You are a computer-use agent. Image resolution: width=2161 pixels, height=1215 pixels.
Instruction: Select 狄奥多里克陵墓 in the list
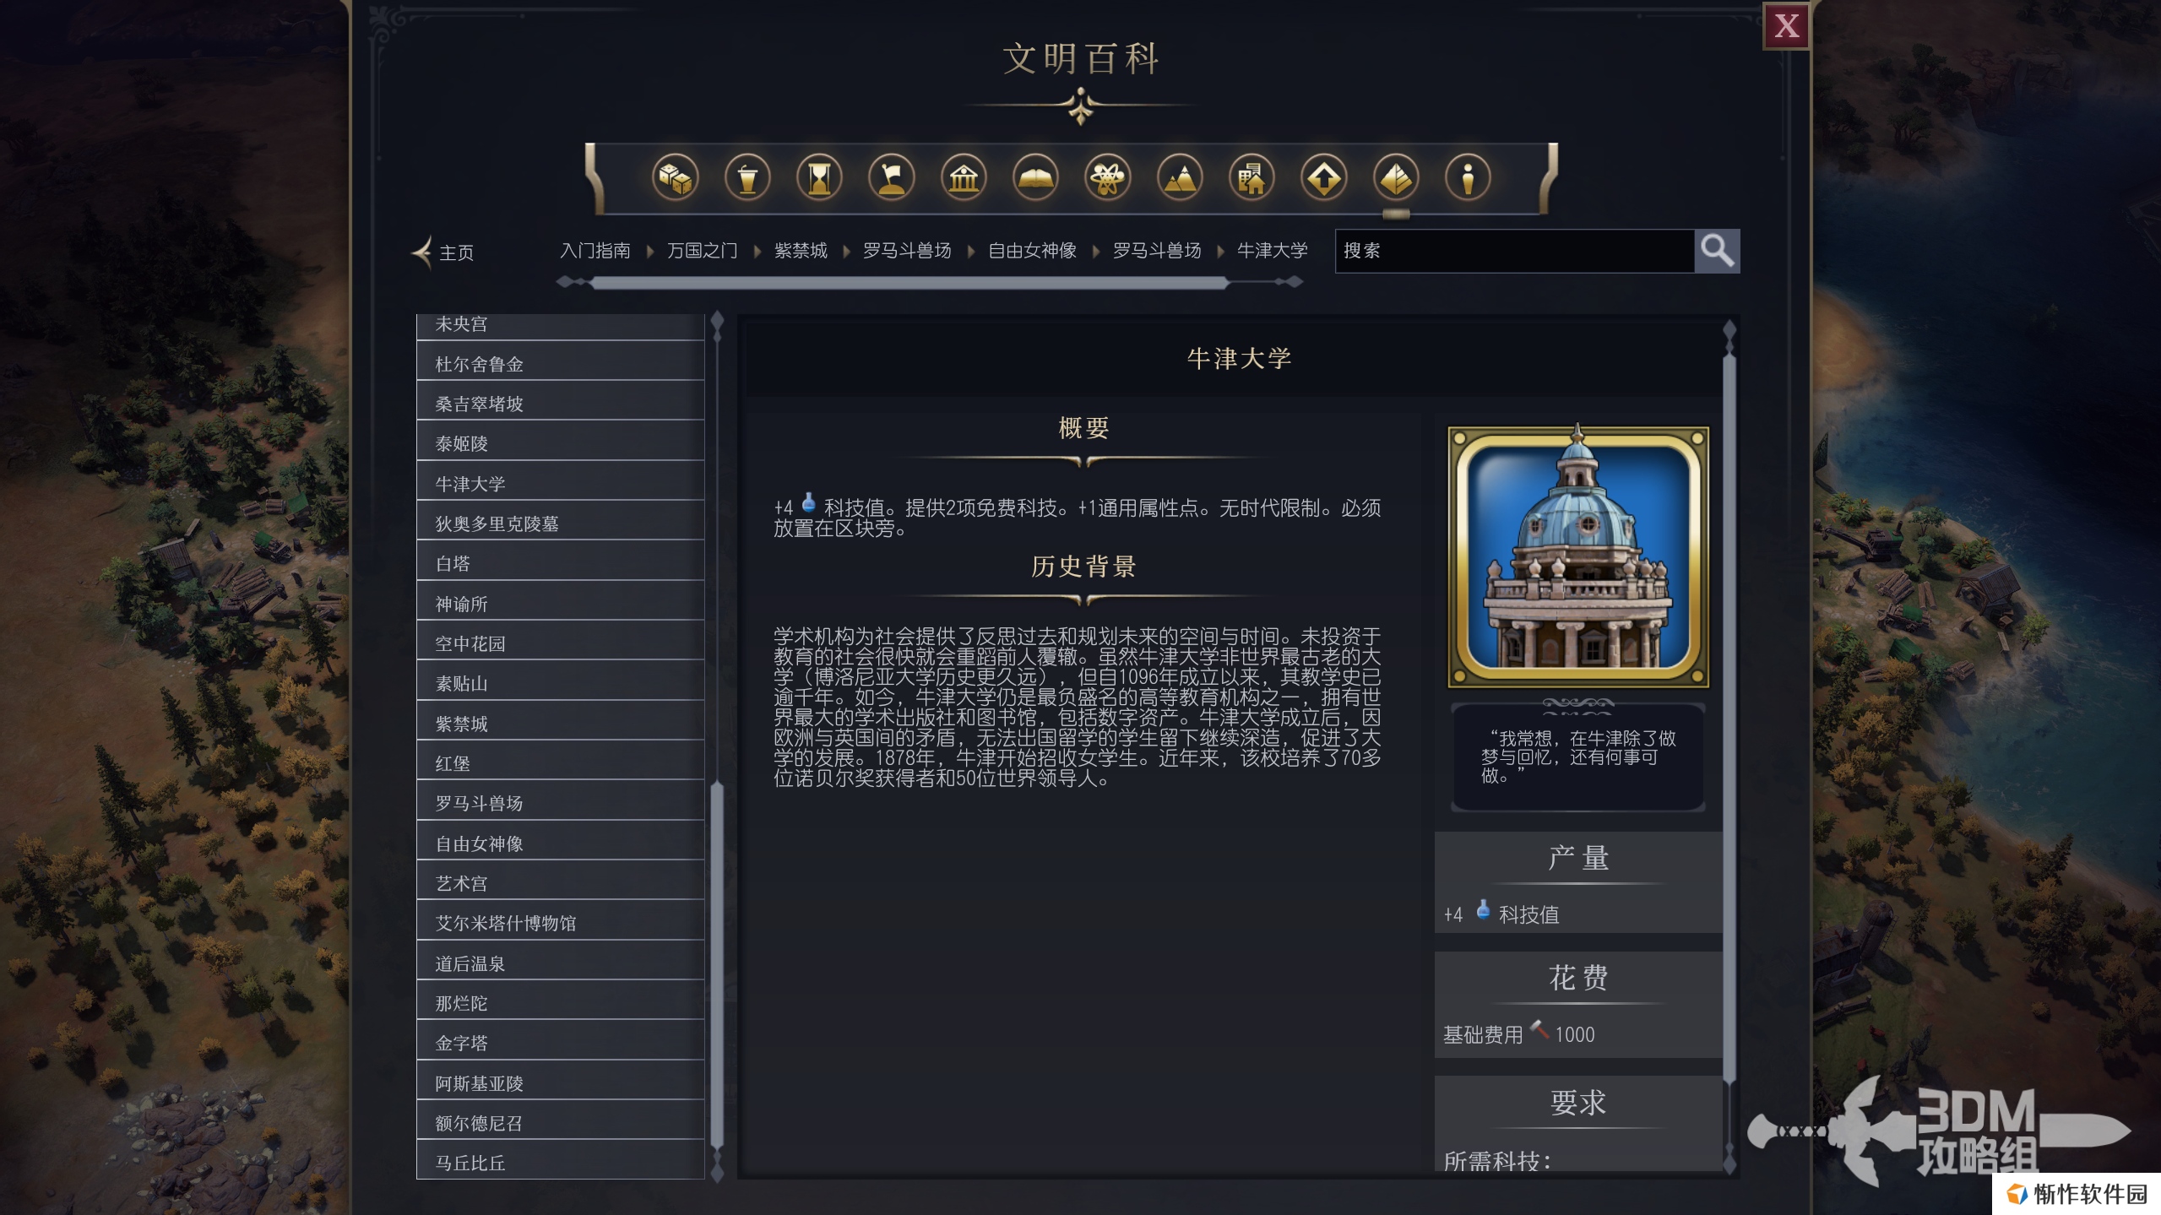pyautogui.click(x=560, y=521)
